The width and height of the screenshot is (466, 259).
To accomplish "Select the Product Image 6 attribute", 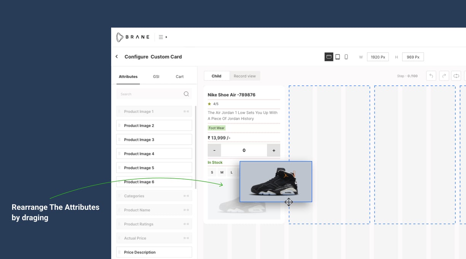I will [x=154, y=182].
